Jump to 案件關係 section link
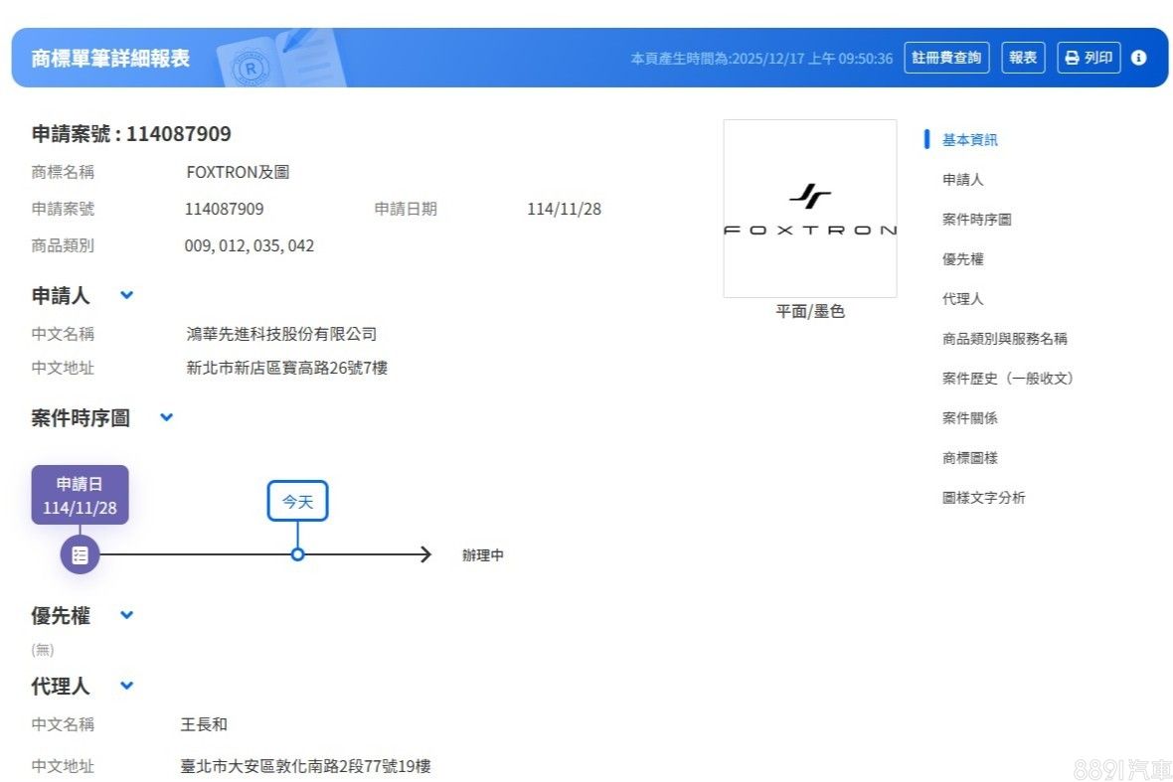 pos(969,418)
